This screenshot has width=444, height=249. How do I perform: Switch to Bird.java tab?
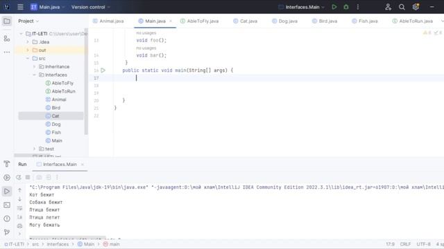tap(325, 21)
